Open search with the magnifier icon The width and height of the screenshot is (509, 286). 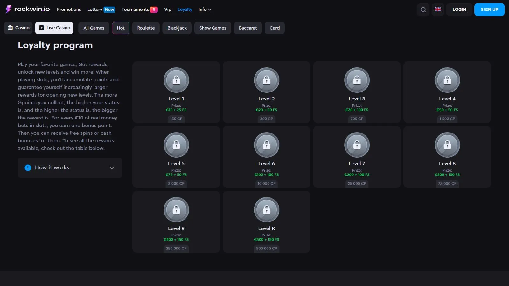click(x=423, y=10)
